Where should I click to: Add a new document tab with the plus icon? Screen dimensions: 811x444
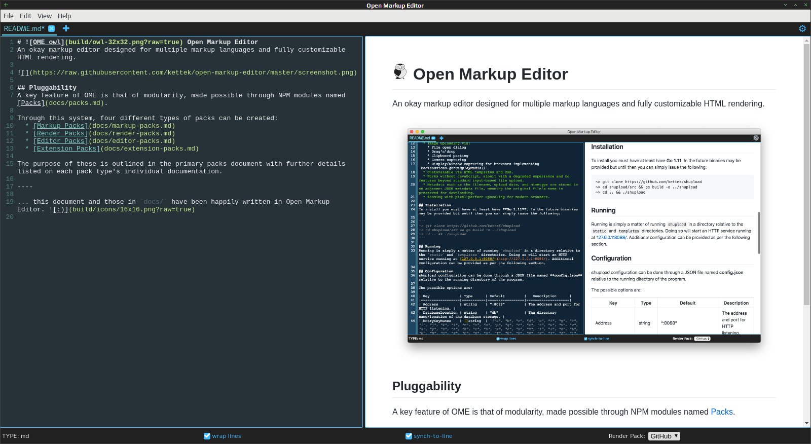pyautogui.click(x=66, y=28)
